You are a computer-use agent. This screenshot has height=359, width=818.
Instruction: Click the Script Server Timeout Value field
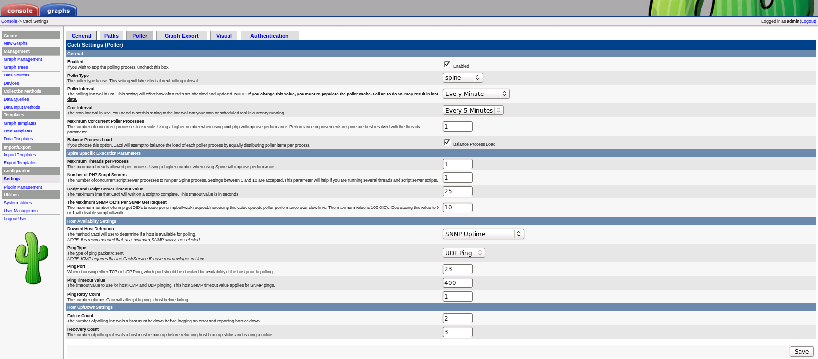click(x=457, y=191)
